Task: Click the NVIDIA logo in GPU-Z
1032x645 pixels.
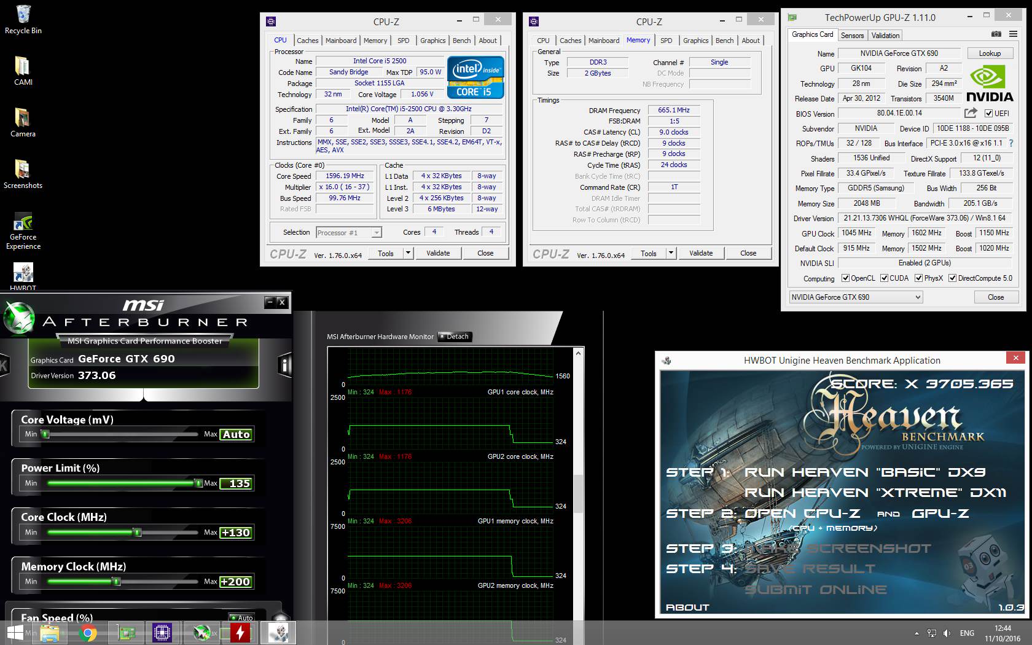Action: pos(990,84)
